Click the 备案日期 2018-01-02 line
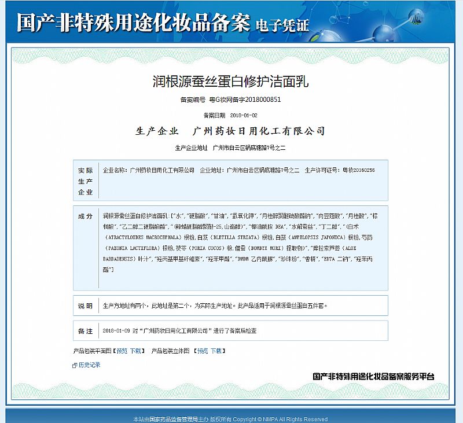 (x=231, y=115)
